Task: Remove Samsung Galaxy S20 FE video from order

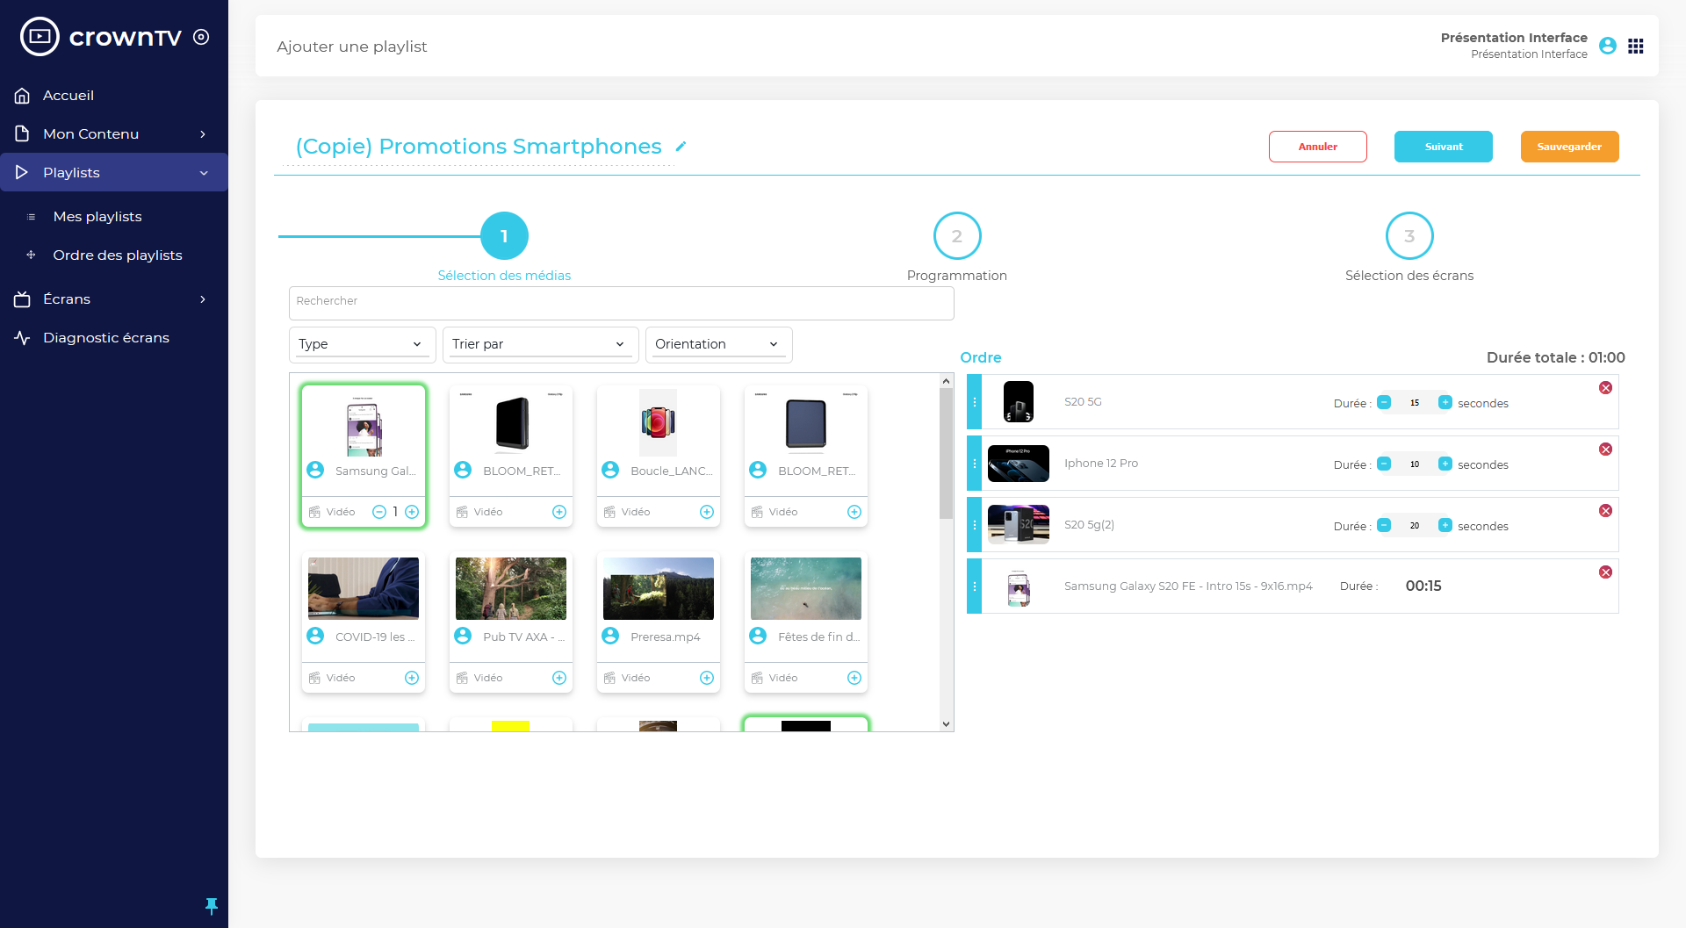Action: 1605,572
